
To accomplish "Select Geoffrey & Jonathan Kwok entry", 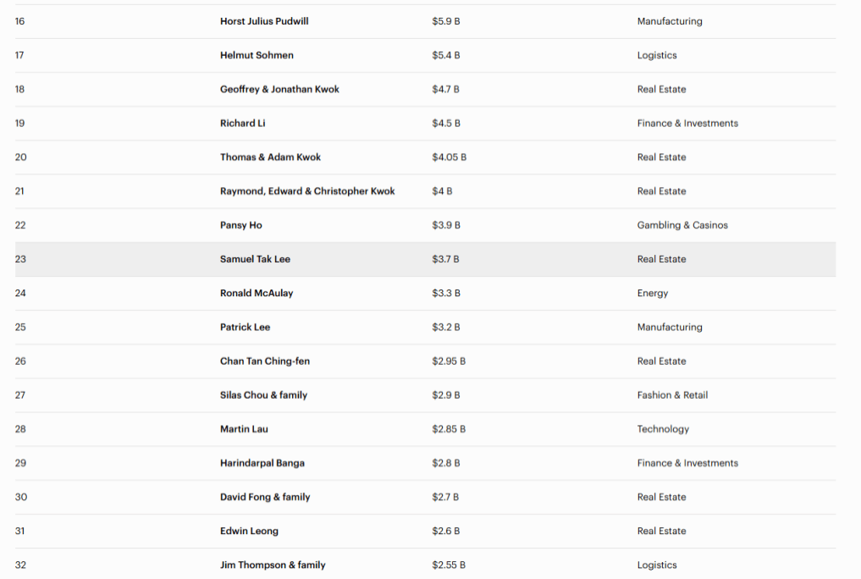I will click(279, 89).
